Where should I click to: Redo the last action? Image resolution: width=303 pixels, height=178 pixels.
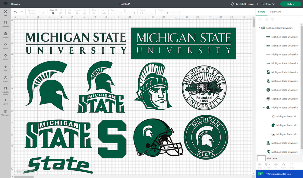(x=21, y=12)
